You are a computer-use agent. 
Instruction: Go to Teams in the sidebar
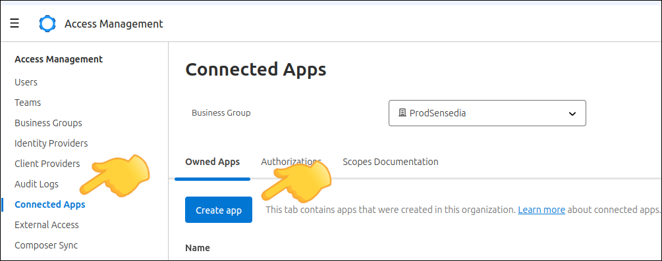(28, 103)
